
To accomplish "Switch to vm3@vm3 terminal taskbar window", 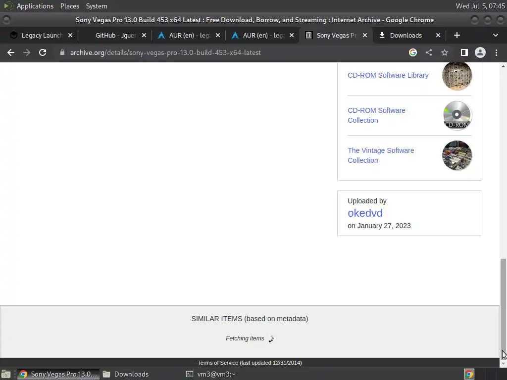I will (x=210, y=374).
